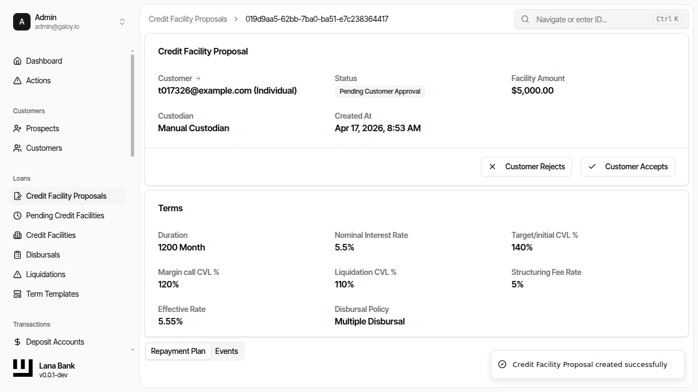This screenshot has height=392, width=698.
Task: Click the Prospects person-plus icon
Action: (17, 128)
